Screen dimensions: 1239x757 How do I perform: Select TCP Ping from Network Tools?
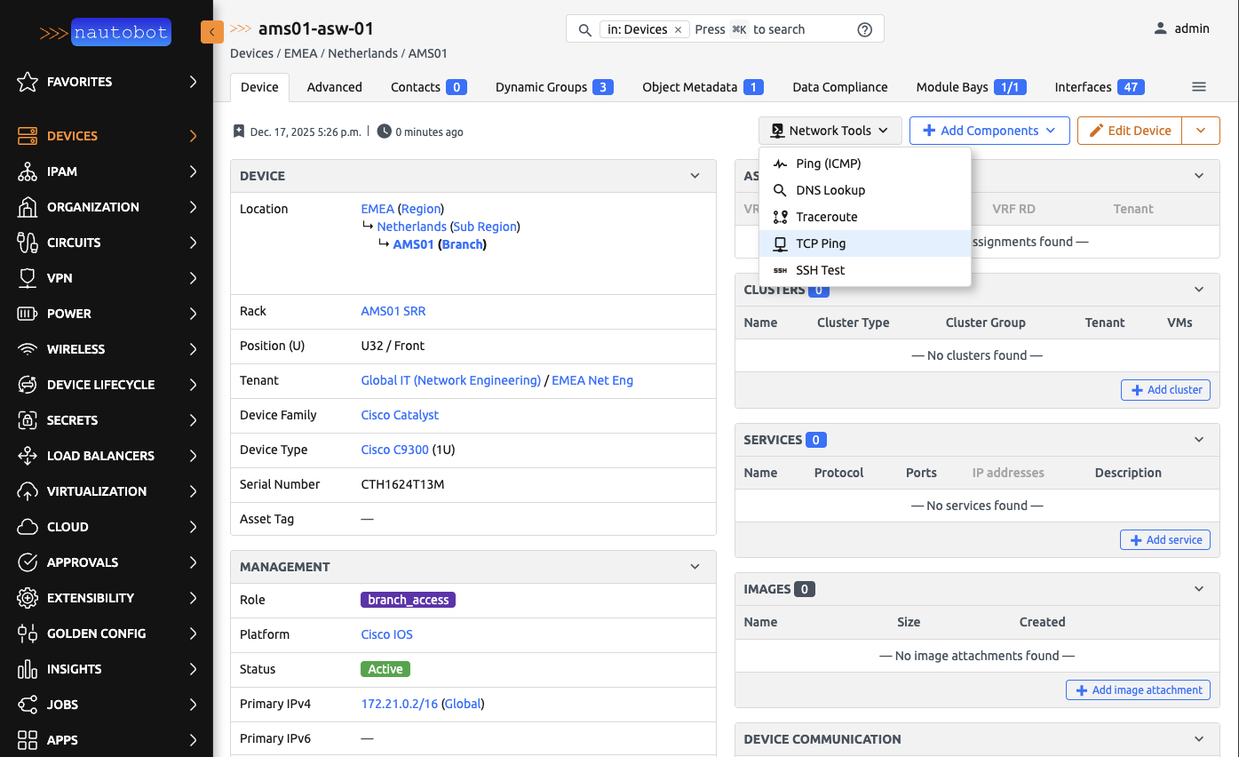point(820,243)
